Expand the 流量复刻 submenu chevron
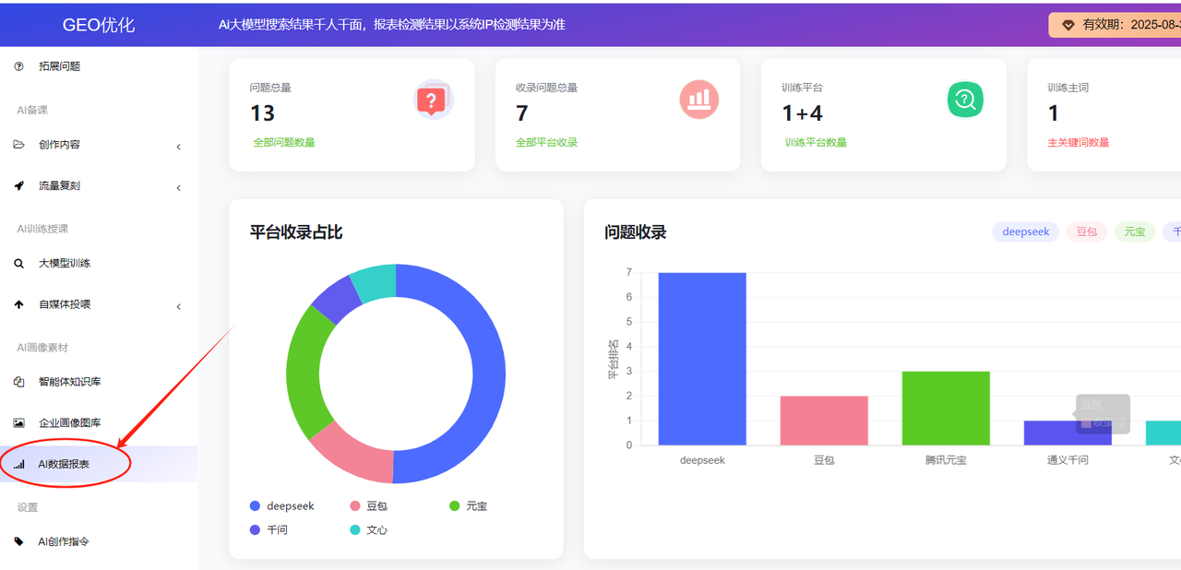 178,188
